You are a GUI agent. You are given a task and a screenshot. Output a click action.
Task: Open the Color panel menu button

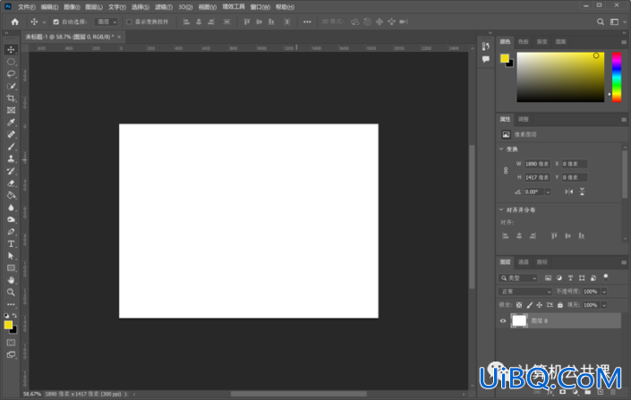623,42
